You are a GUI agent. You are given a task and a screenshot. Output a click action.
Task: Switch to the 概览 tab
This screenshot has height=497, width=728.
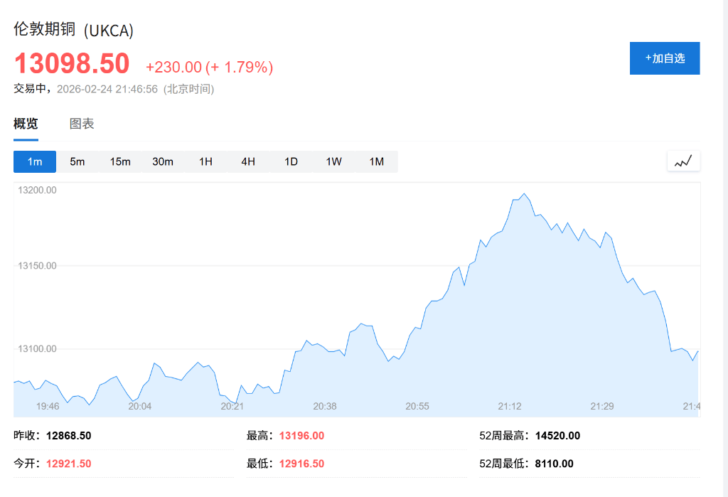click(x=26, y=124)
